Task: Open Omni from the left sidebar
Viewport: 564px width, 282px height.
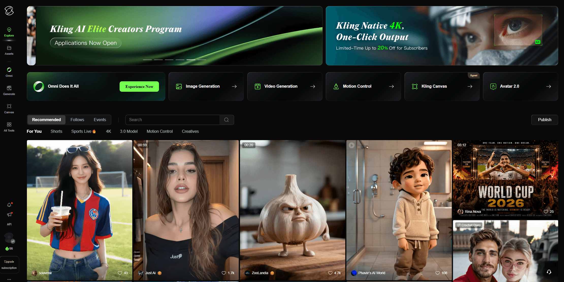Action: [x=9, y=72]
